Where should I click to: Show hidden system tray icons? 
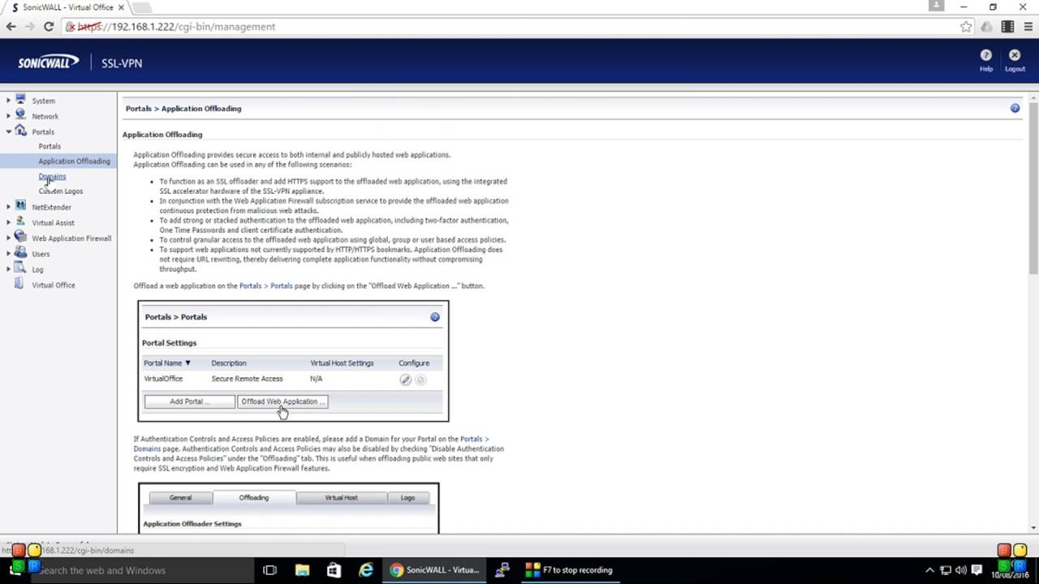click(930, 570)
